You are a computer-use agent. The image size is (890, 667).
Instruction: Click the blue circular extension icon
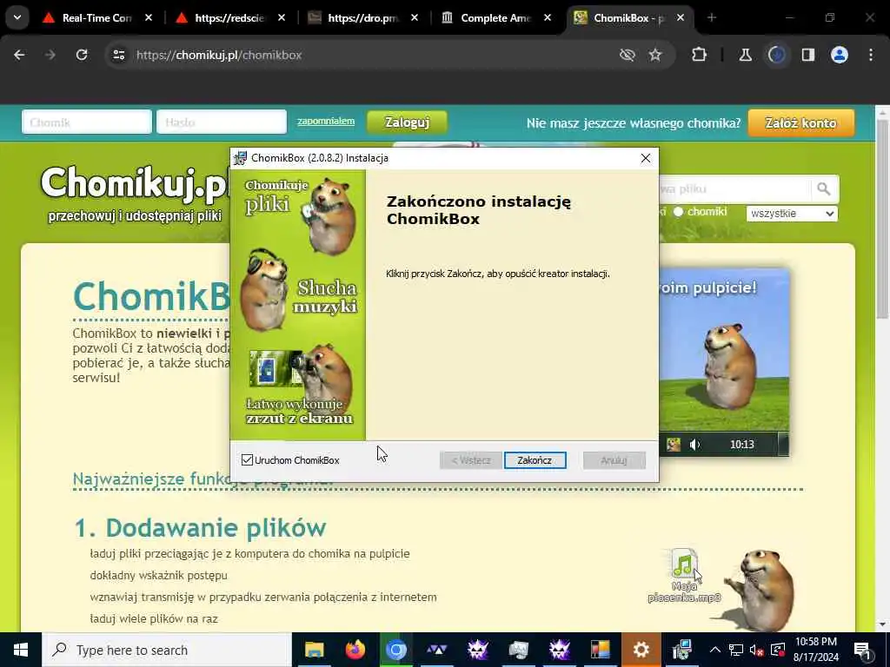776,55
